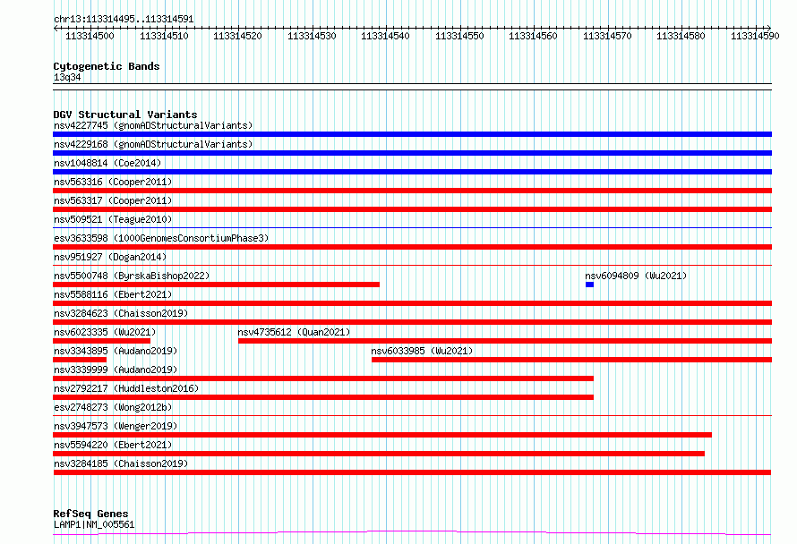Image resolution: width=797 pixels, height=544 pixels.
Task: Open variant nsv4735612 (Quan2021)
Action: pyautogui.click(x=295, y=332)
